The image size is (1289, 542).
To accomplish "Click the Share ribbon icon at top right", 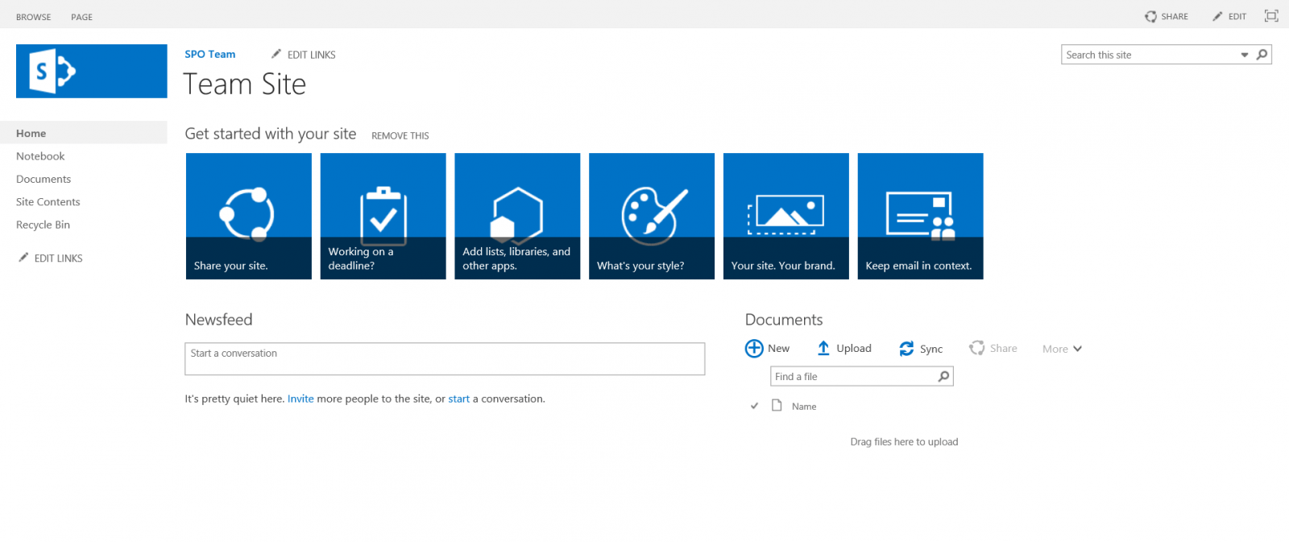I will [1150, 16].
